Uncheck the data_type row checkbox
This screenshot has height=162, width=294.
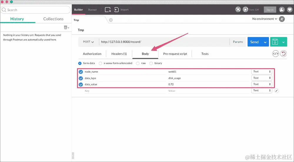click(81, 78)
